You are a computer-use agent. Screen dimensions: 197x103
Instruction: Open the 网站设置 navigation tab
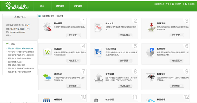click(60, 6)
